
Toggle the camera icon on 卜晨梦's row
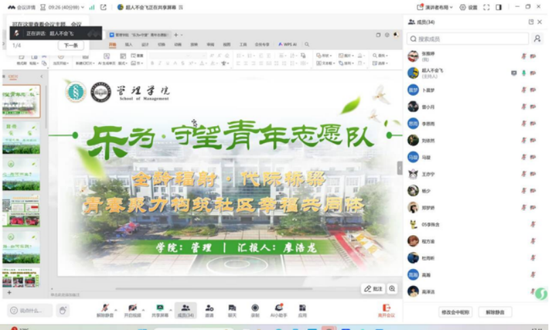(533, 90)
